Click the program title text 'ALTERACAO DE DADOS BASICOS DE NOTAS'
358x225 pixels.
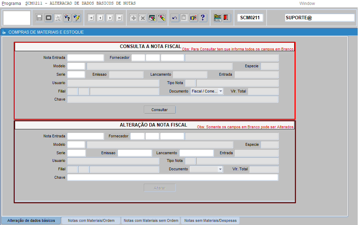[93, 3]
